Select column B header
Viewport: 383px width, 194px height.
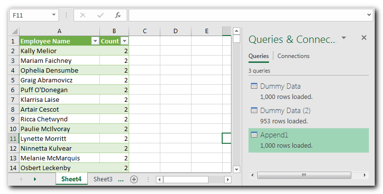114,31
